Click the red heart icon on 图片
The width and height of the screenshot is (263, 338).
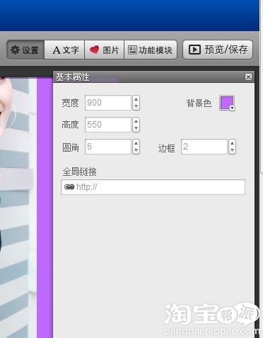click(x=95, y=50)
